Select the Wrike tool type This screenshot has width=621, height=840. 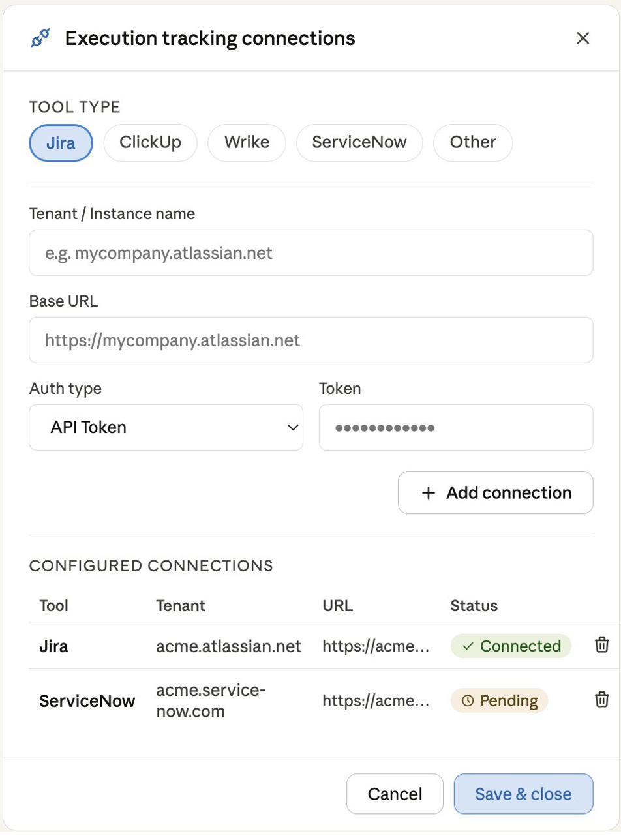pyautogui.click(x=247, y=142)
